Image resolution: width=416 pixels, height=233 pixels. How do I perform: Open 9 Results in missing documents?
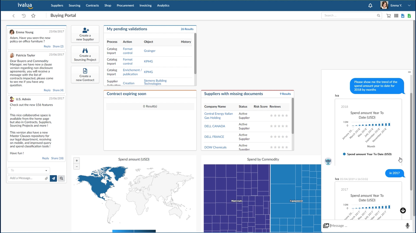pos(285,94)
